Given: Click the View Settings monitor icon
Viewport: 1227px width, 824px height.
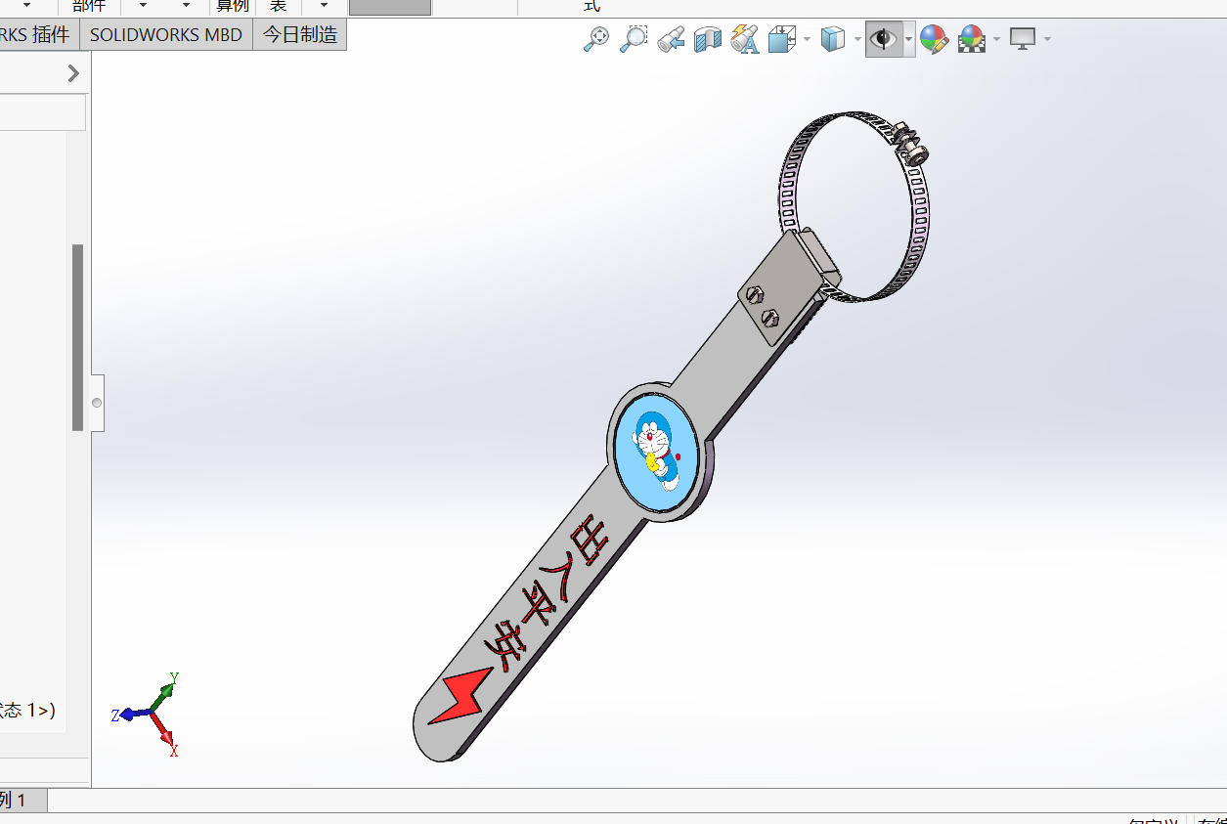Looking at the screenshot, I should tap(1023, 39).
